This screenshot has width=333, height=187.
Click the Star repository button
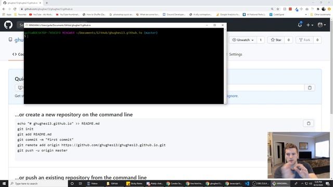pos(276,40)
